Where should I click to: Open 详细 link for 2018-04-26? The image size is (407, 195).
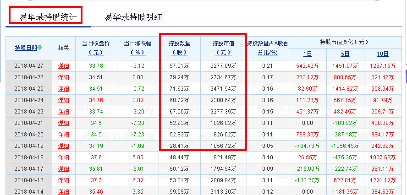[x=64, y=77]
